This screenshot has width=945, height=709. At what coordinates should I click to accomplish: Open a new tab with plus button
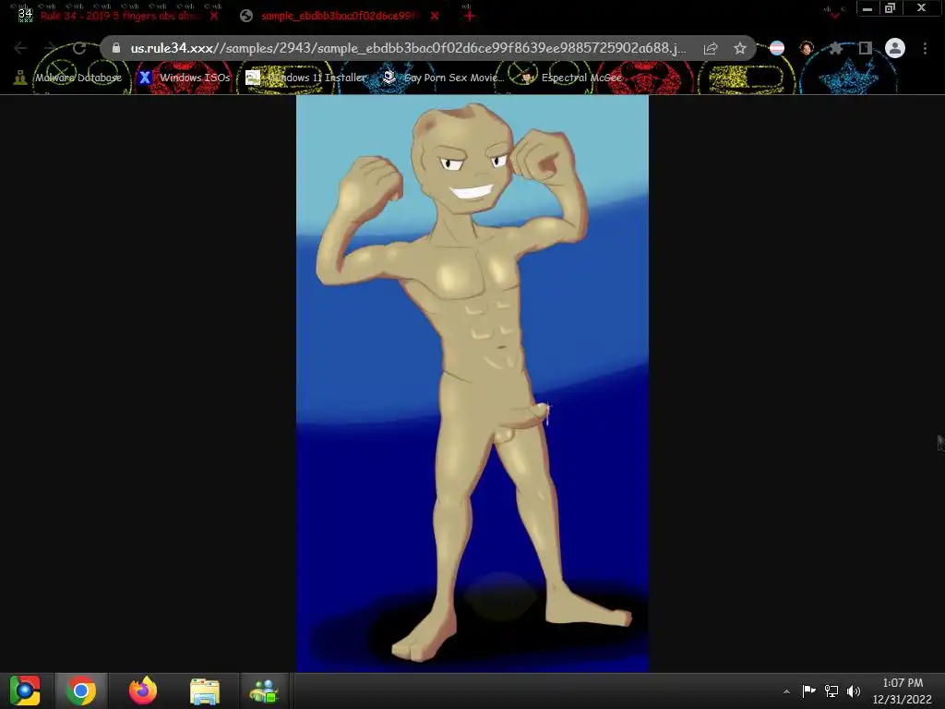470,16
